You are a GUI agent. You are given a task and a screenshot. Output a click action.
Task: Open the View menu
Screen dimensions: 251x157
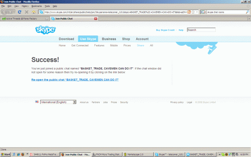tap(16, 6)
